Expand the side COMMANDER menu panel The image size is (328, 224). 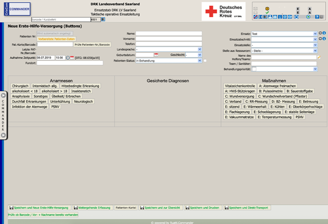click(3, 96)
